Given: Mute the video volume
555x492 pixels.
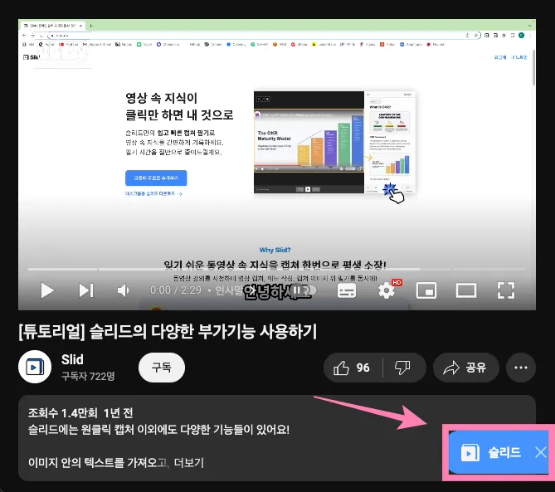Looking at the screenshot, I should 123,290.
